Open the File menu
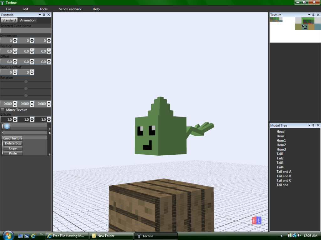Screen dimensions: 321x240 8,9
